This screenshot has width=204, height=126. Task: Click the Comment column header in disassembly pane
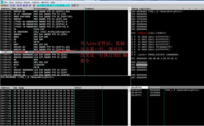click(106, 8)
